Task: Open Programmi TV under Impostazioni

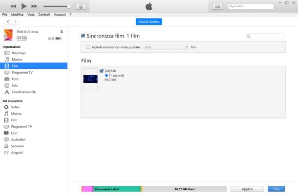Action: (x=34, y=73)
